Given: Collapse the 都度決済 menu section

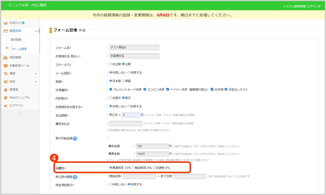Looking at the screenshot, I should pos(35,31).
